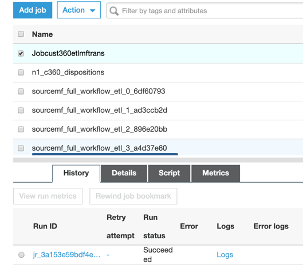
Task: Open the Script tab
Action: click(170, 173)
